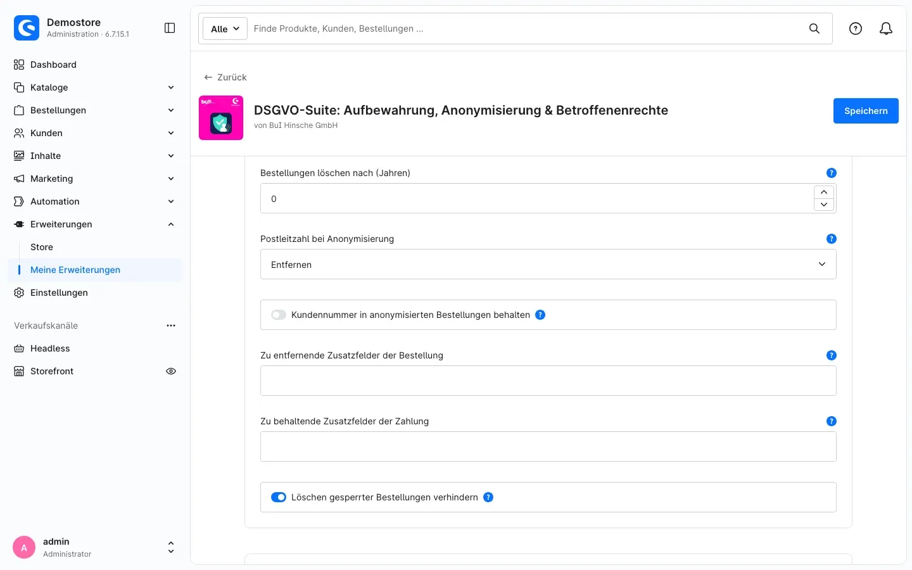Open the notifications bell
The width and height of the screenshot is (912, 570).
pos(886,28)
